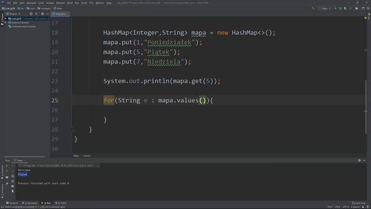Hide the Project panel with minus icon
The height and width of the screenshot is (209, 371).
tap(48, 14)
